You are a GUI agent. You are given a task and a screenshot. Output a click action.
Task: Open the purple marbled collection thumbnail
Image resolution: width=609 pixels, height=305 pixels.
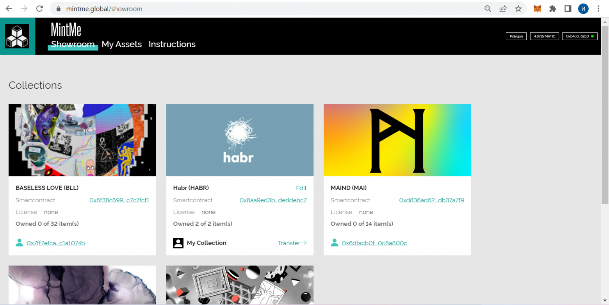pos(82,285)
